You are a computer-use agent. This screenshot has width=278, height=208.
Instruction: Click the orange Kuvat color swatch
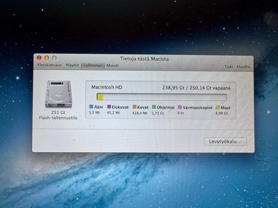pos(135,107)
